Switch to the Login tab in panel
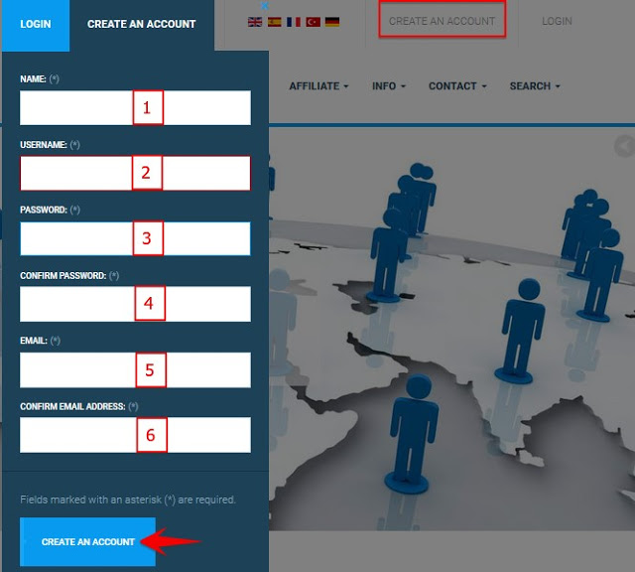The height and width of the screenshot is (572, 635). tap(36, 24)
